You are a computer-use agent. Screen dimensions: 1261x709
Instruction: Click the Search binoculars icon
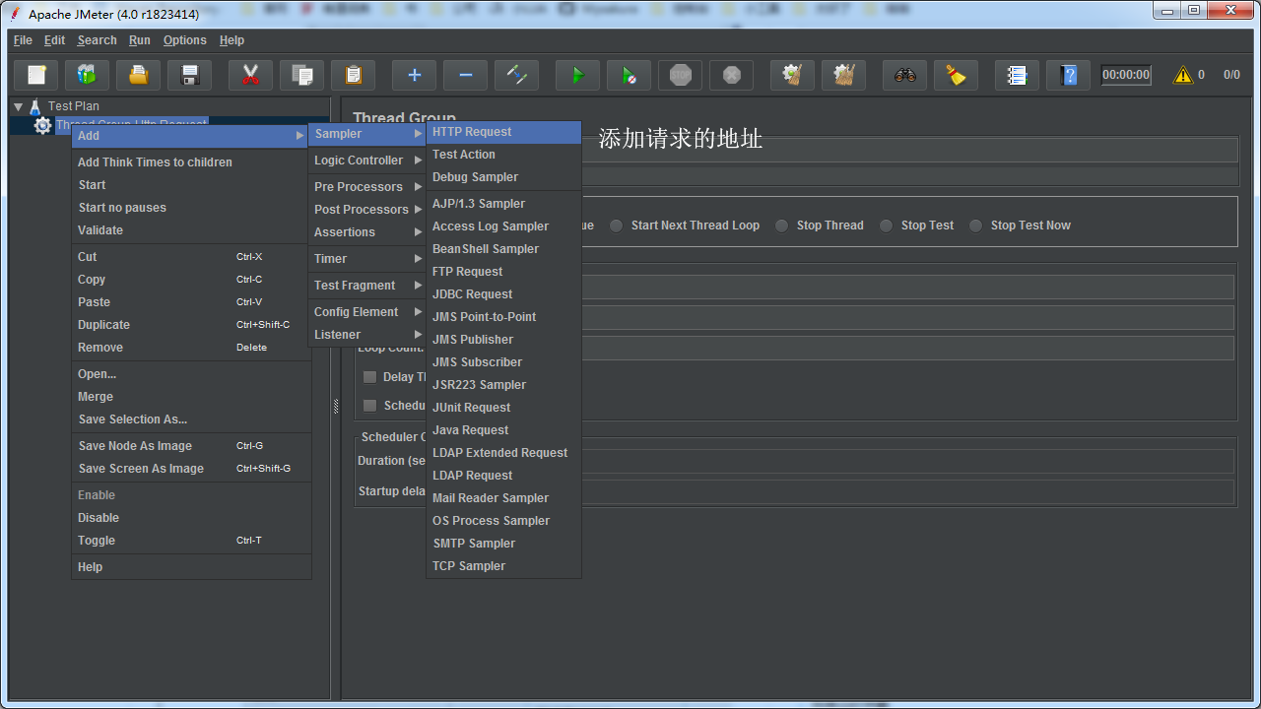905,75
